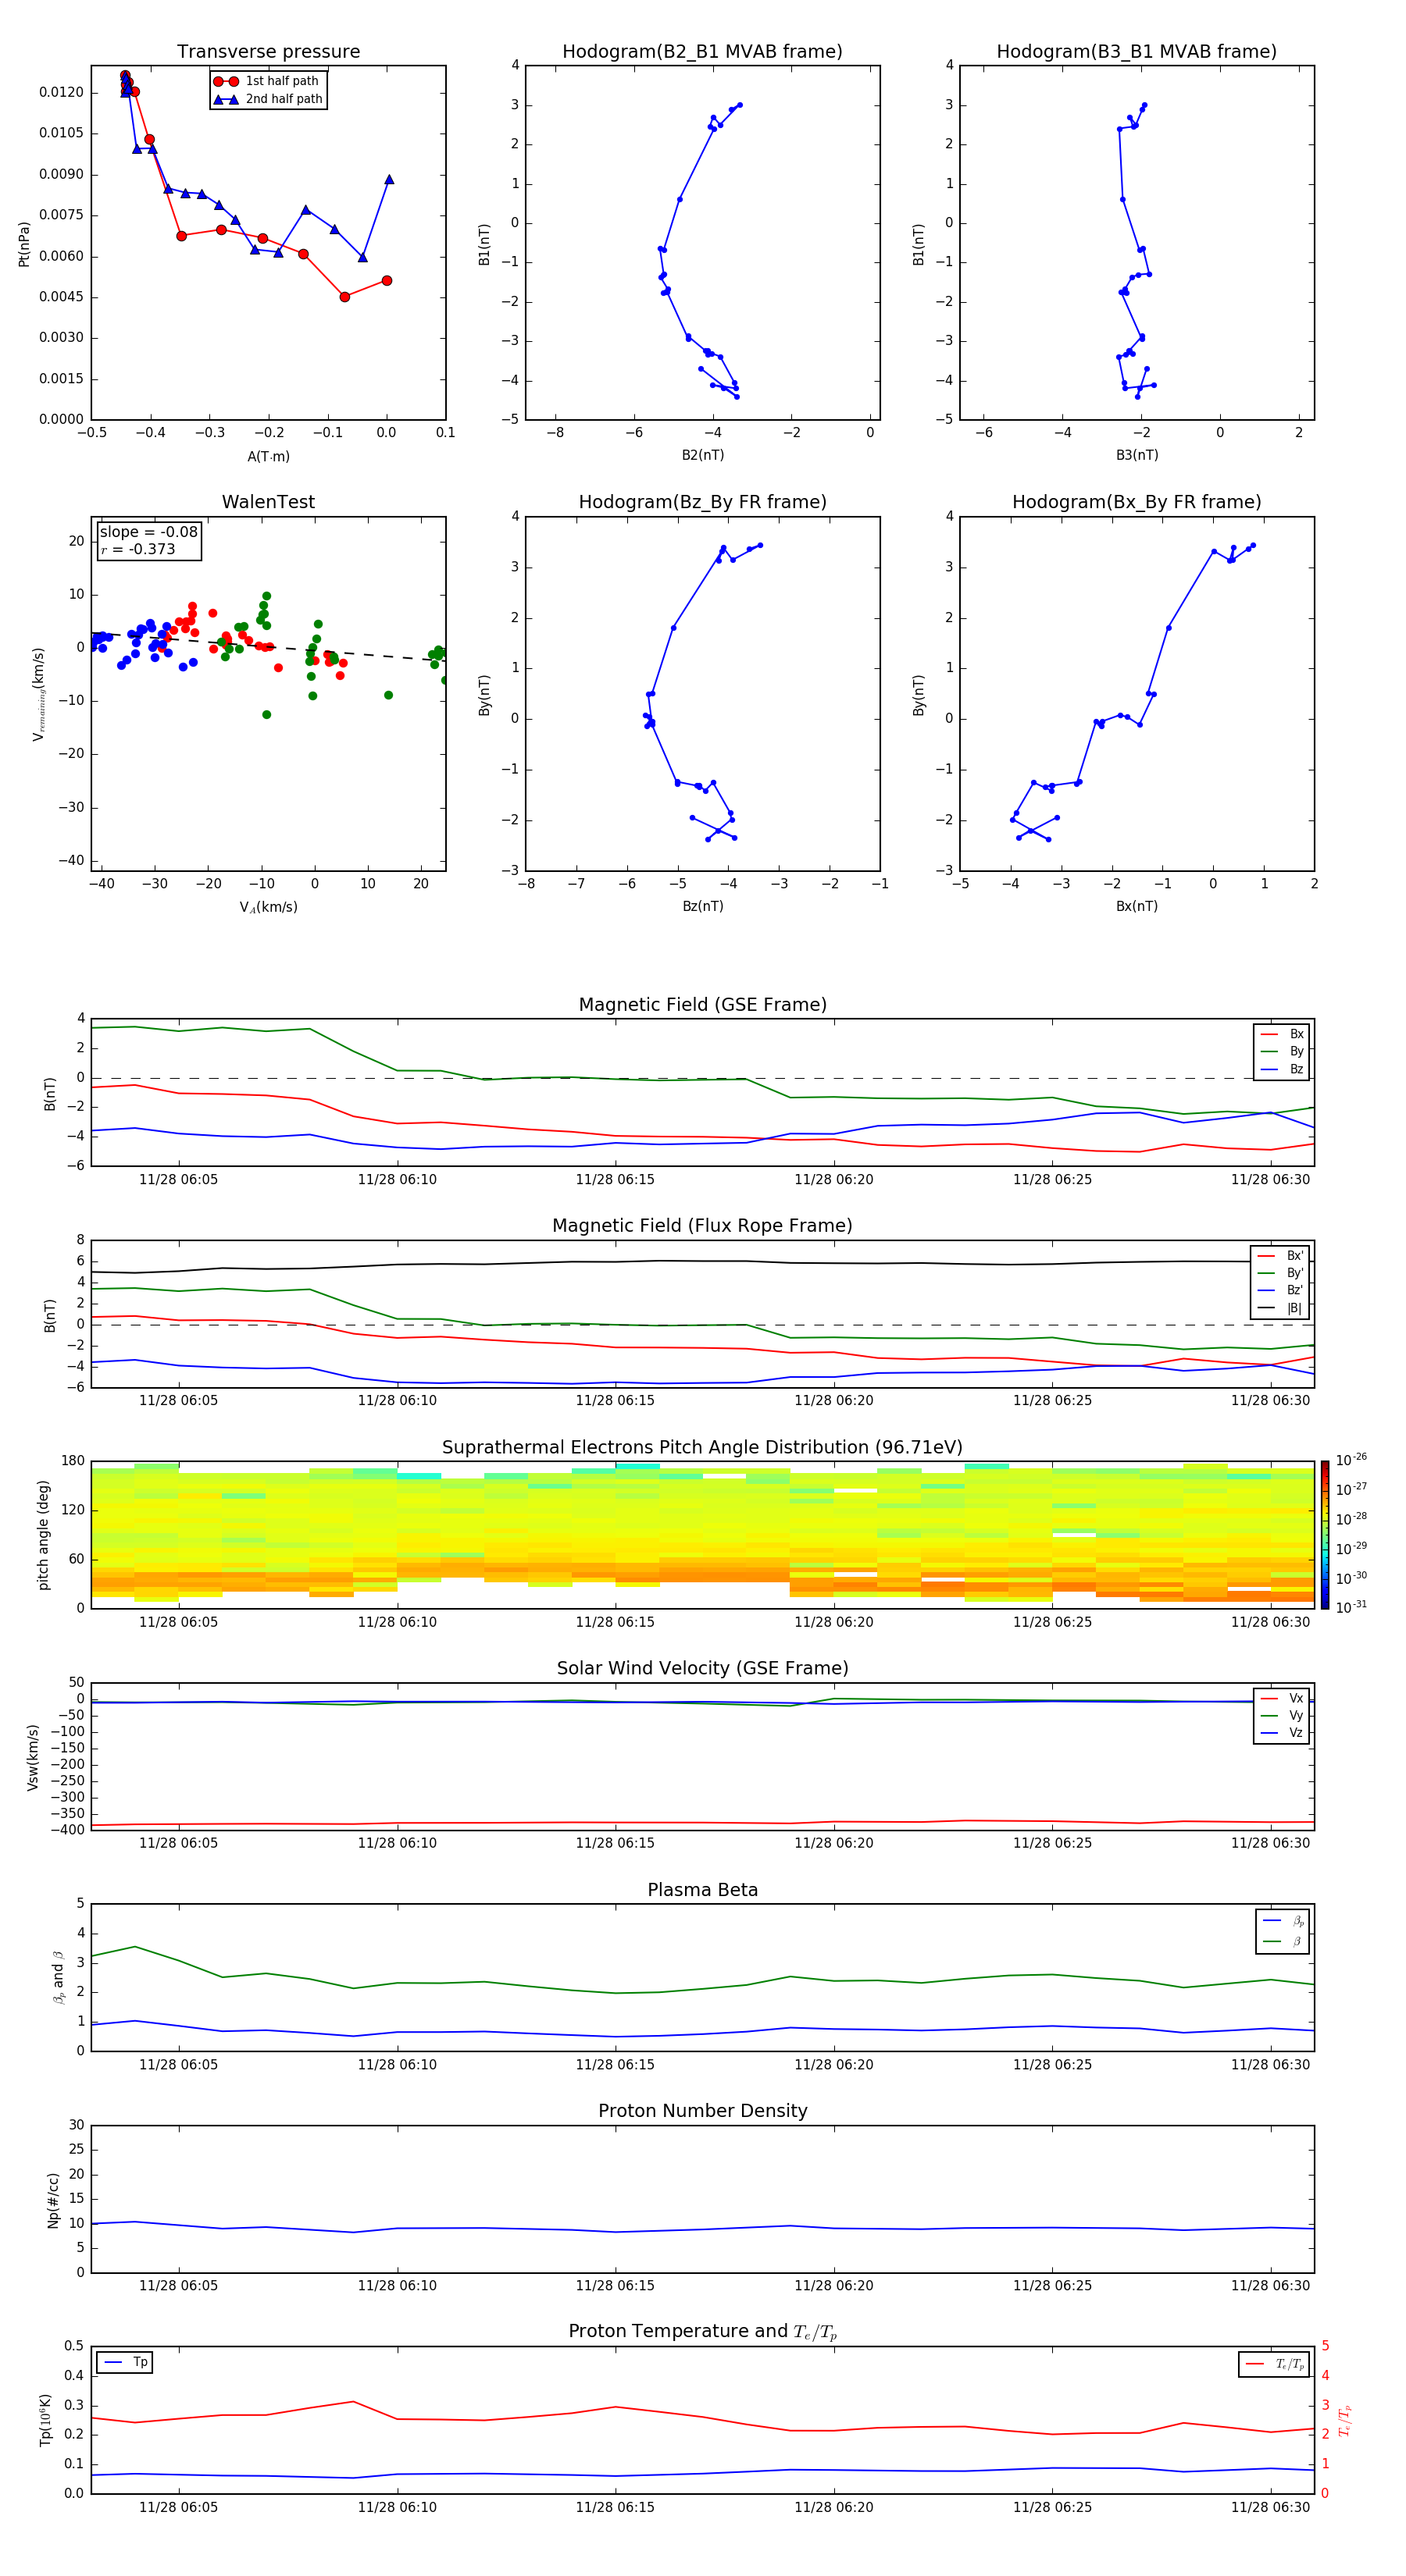
Task: Click the 'Solar Wind Velocity (GSE Frame)' title
Action: click(702, 1669)
